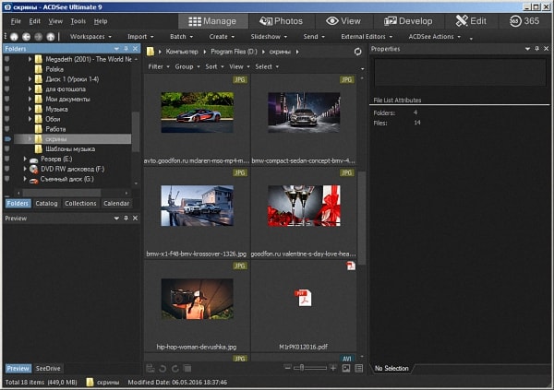The height and width of the screenshot is (390, 554).
Task: Click the Edit mode button
Action: click(471, 20)
